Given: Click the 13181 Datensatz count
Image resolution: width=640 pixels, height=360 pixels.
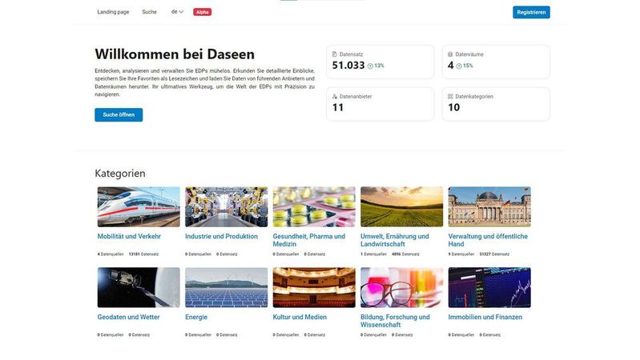Looking at the screenshot, I should (x=143, y=254).
